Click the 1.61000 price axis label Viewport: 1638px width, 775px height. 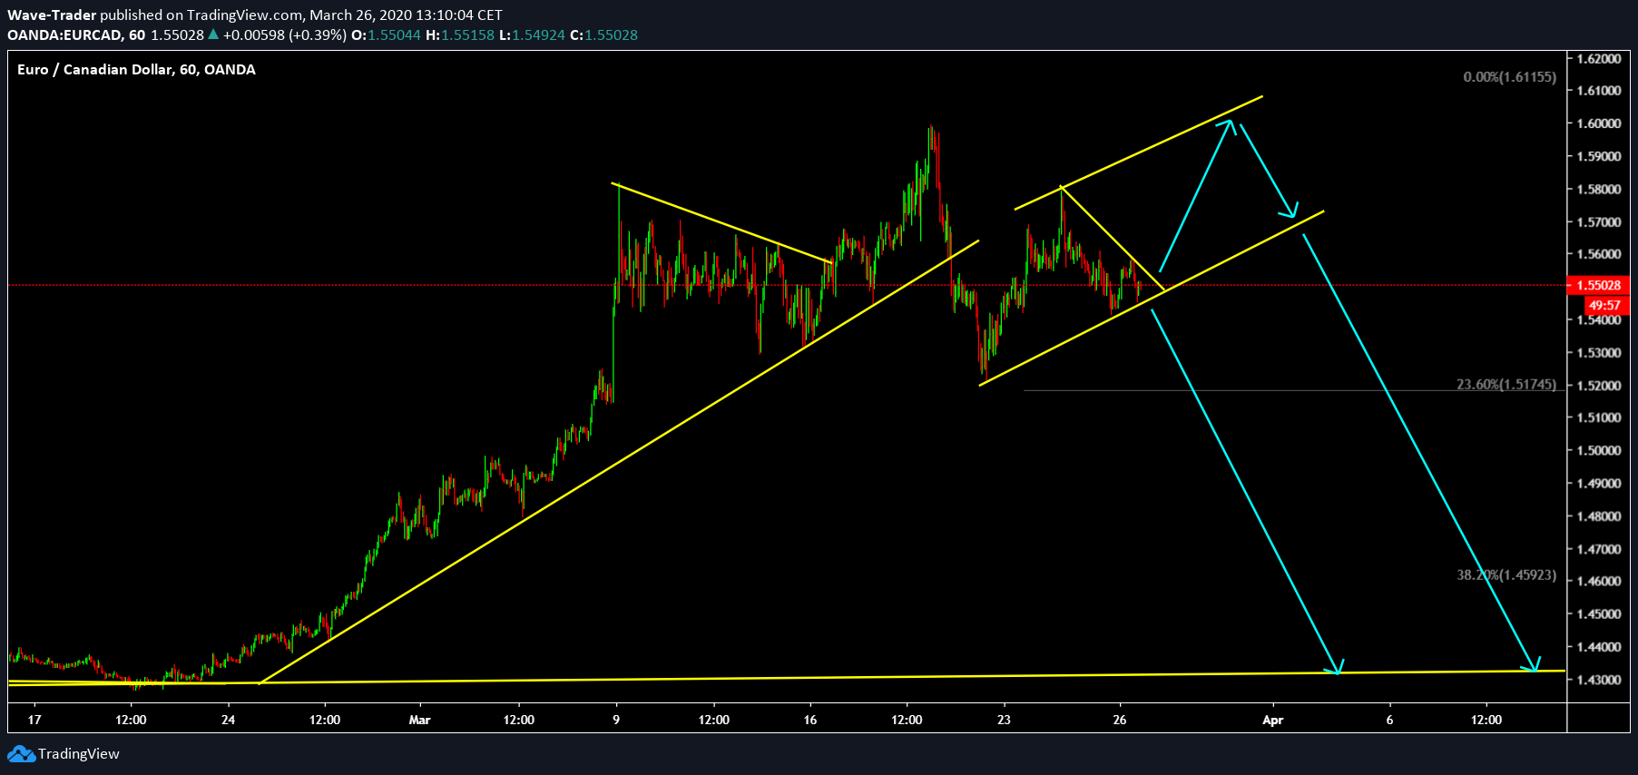1598,91
